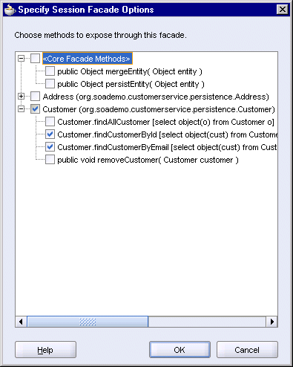Check the Core Facade Methods checkbox
The image size is (293, 367).
click(x=35, y=59)
